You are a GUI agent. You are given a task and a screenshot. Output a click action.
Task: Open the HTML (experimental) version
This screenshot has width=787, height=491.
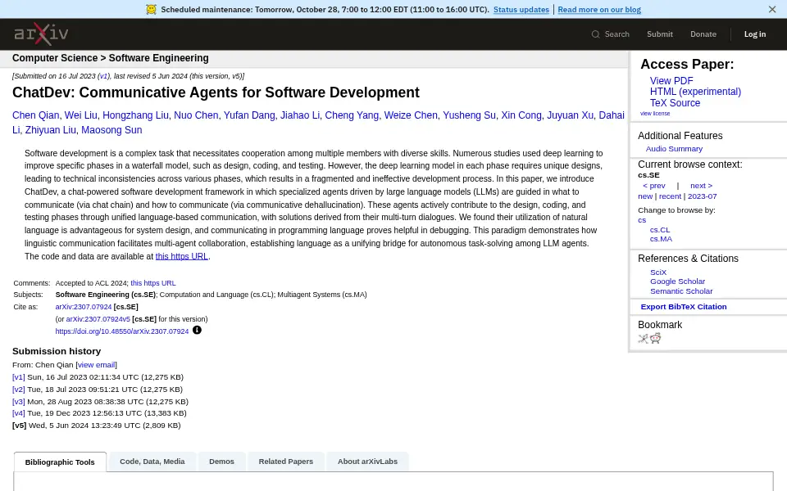coord(695,92)
